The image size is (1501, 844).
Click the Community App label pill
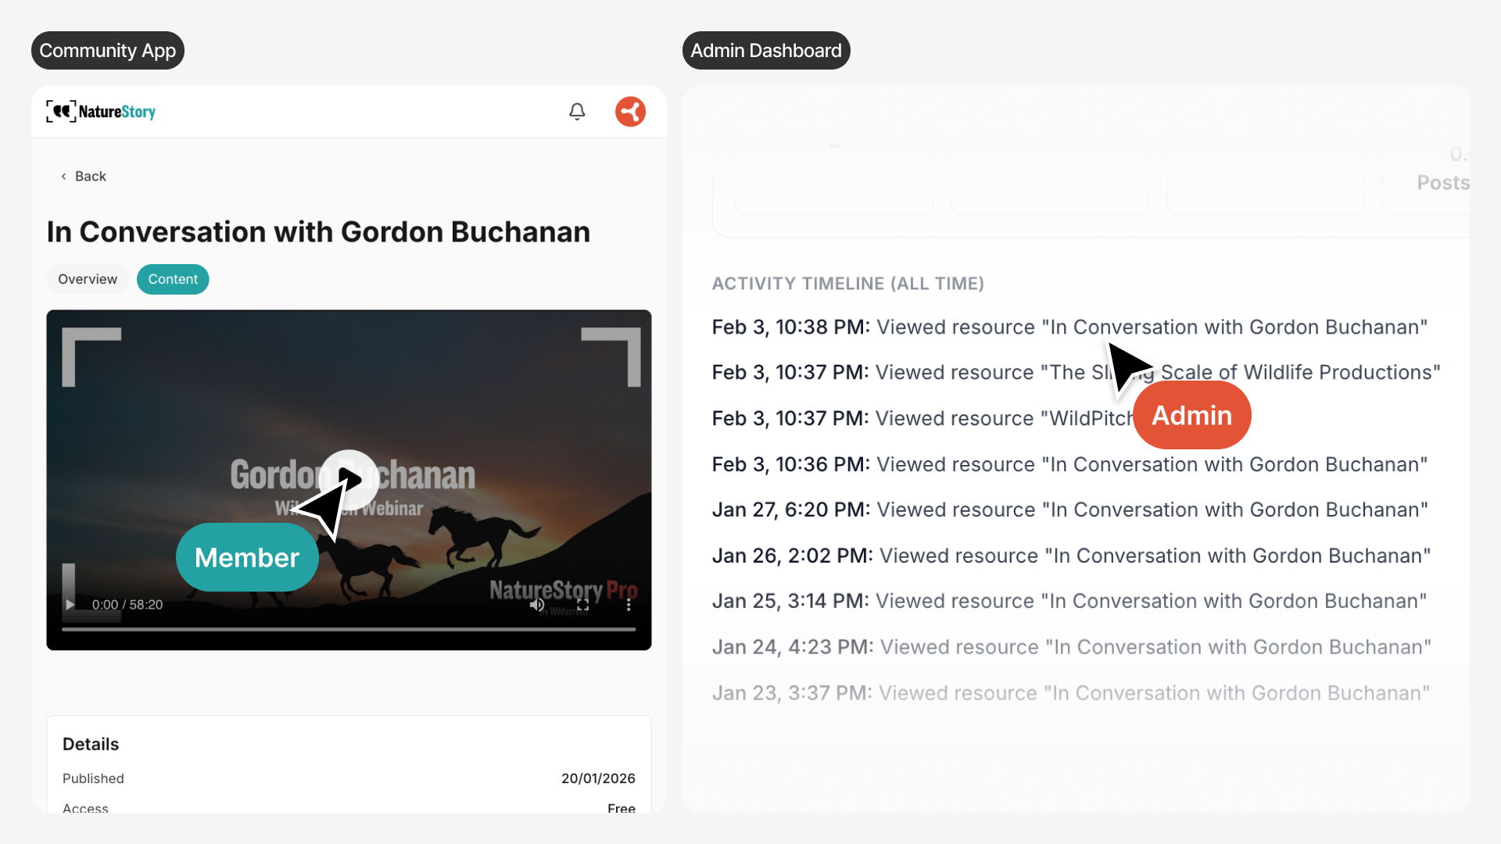click(108, 51)
